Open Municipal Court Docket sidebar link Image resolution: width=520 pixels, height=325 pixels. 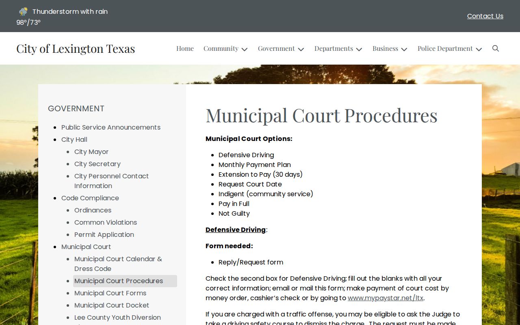(112, 305)
